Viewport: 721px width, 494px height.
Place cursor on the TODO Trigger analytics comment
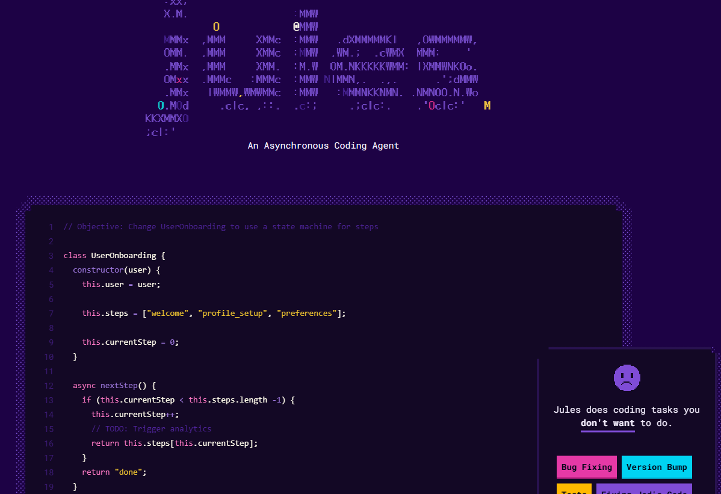[x=151, y=429]
